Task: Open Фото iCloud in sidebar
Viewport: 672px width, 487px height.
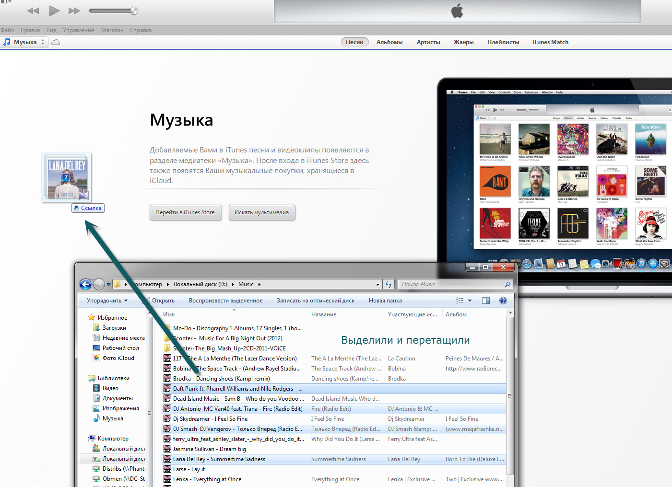Action: click(113, 358)
